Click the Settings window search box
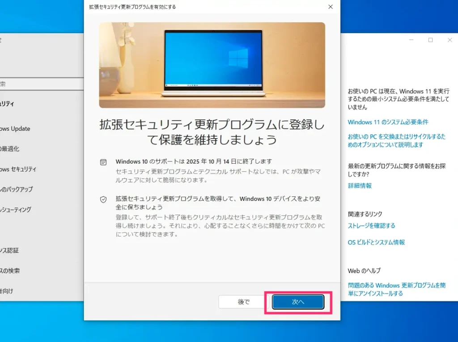The height and width of the screenshot is (342, 458). 42,84
